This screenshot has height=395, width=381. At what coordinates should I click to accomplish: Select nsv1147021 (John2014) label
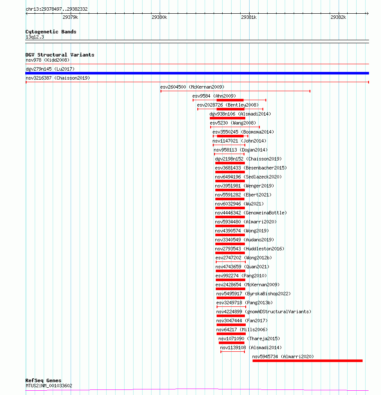click(x=239, y=141)
